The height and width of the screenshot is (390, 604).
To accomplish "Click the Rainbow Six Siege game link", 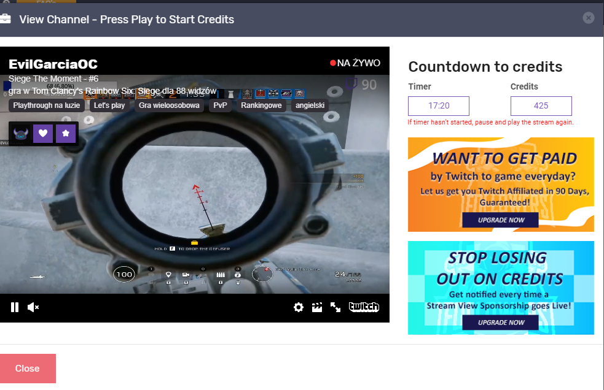I will pos(84,91).
